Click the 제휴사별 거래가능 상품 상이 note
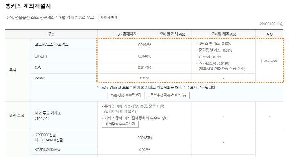 pyautogui.click(x=222, y=69)
